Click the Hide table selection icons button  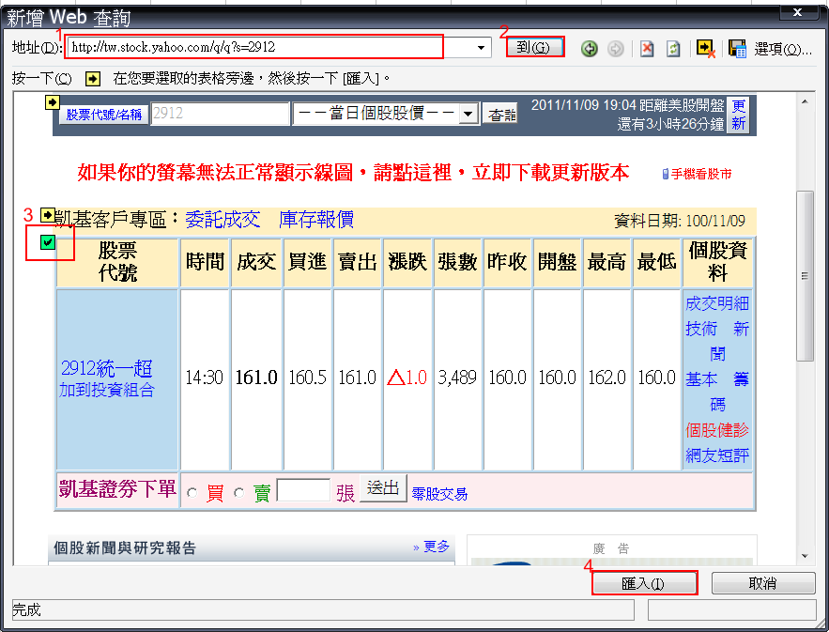[x=706, y=49]
